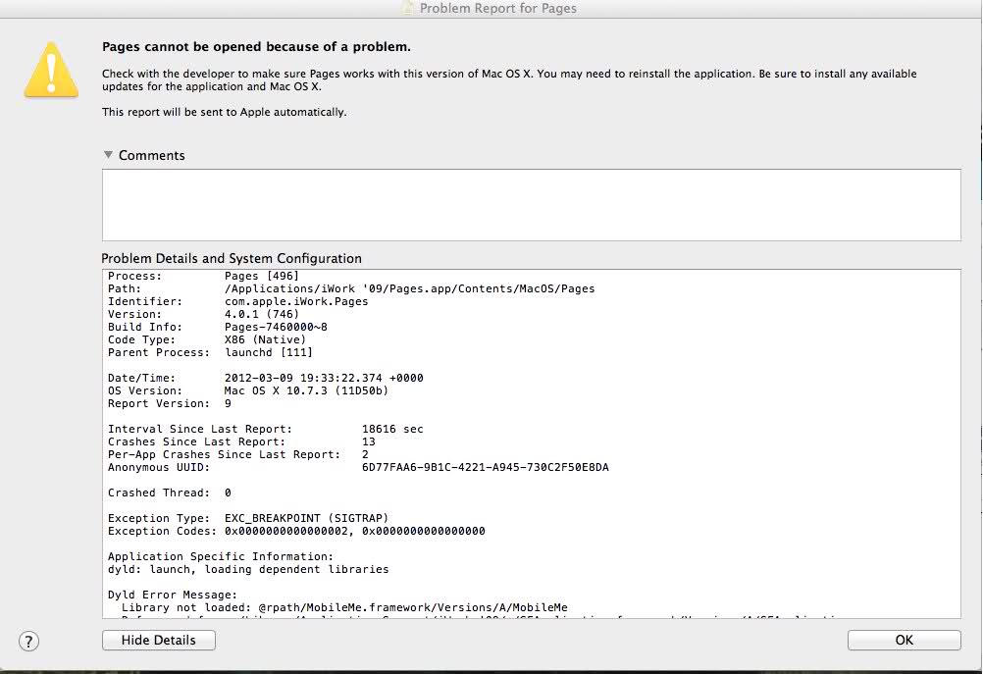
Task: Click 'Per-App Crashes Since Last Report: 2' line
Action: 238,454
